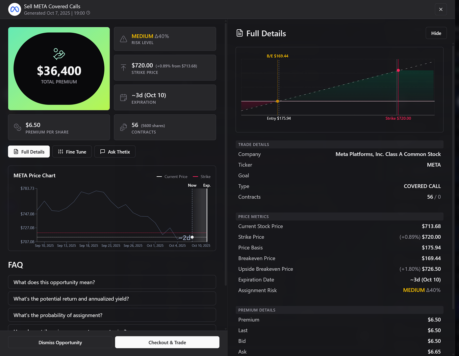This screenshot has height=356, width=459.
Task: Click the clock icon beside generated time
Action: point(88,13)
